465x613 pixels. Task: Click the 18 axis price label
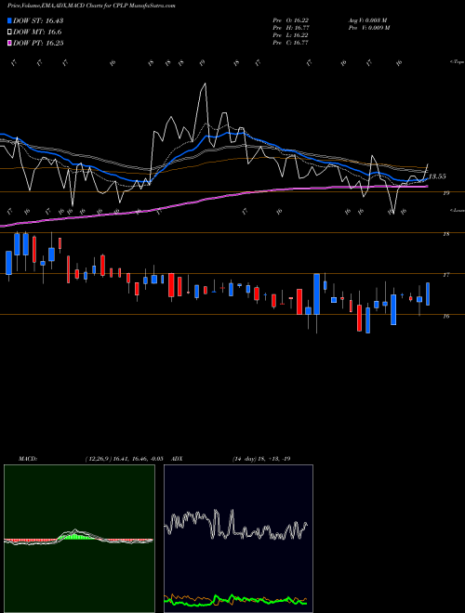click(x=446, y=234)
